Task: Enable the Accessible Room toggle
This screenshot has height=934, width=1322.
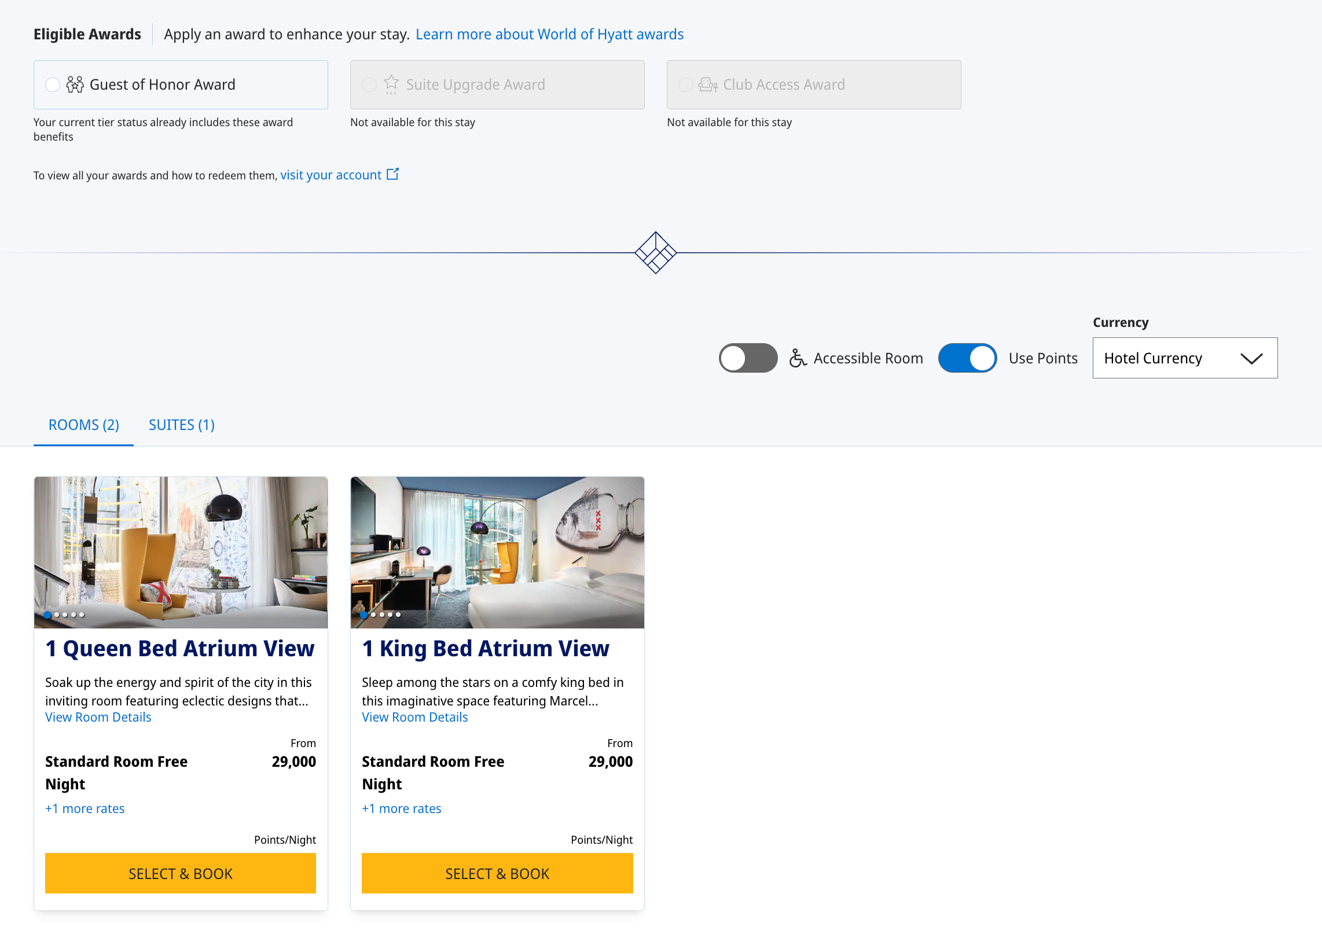Action: (748, 358)
